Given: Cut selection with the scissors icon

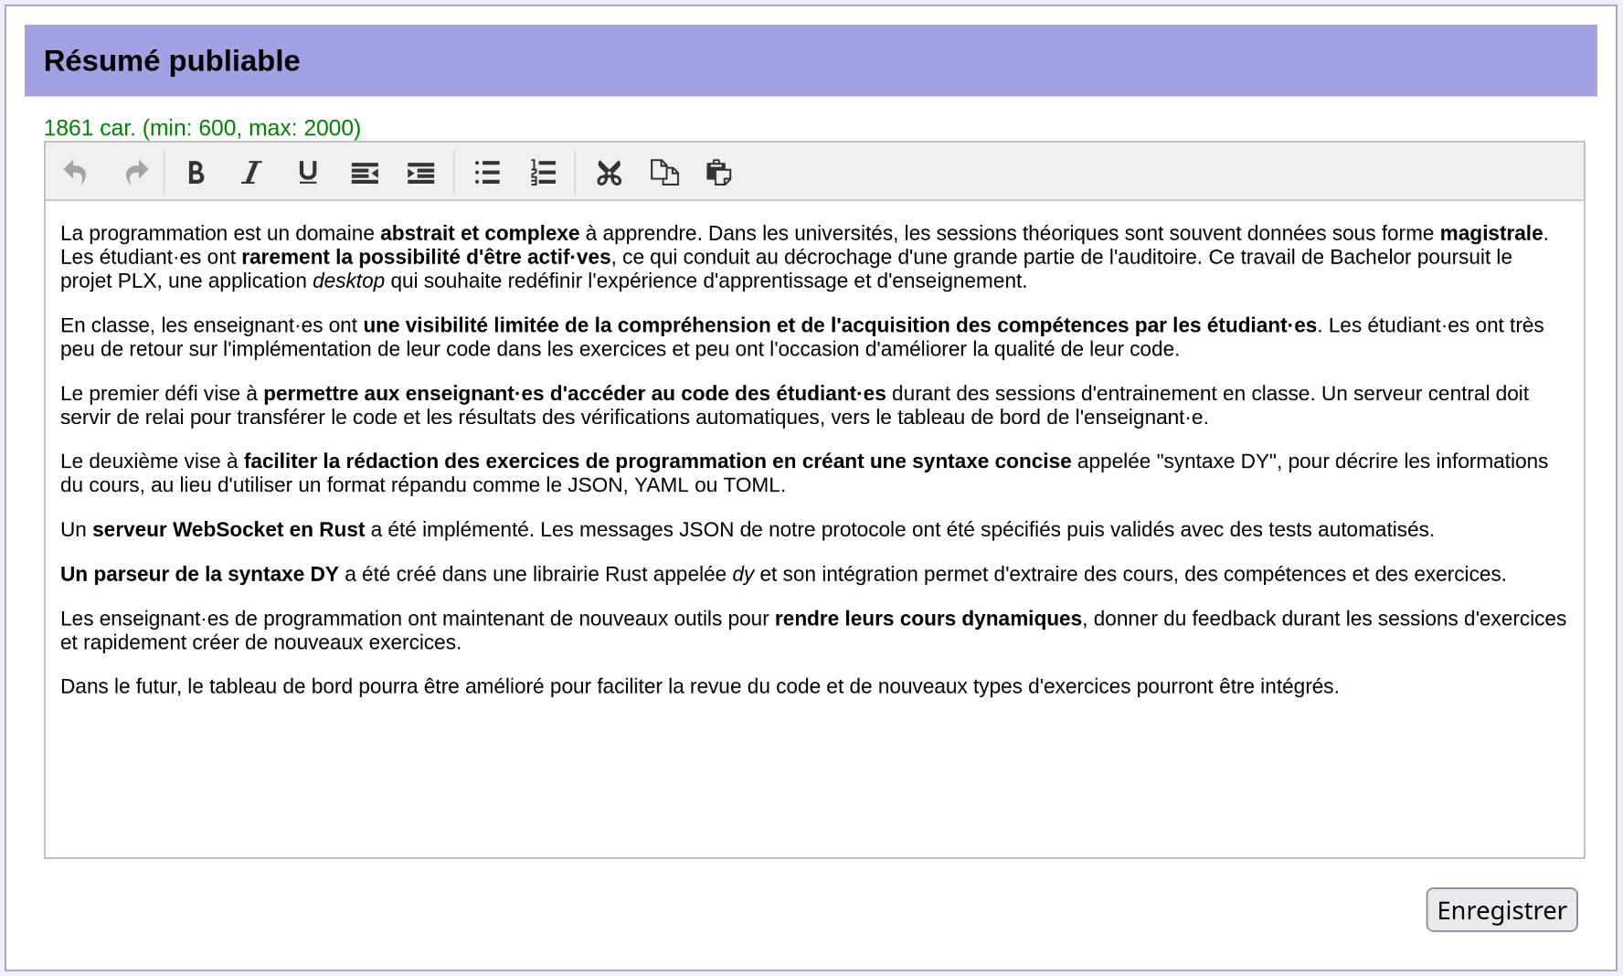Looking at the screenshot, I should [x=609, y=173].
